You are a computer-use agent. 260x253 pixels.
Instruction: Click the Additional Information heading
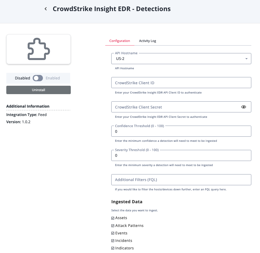[x=28, y=106]
